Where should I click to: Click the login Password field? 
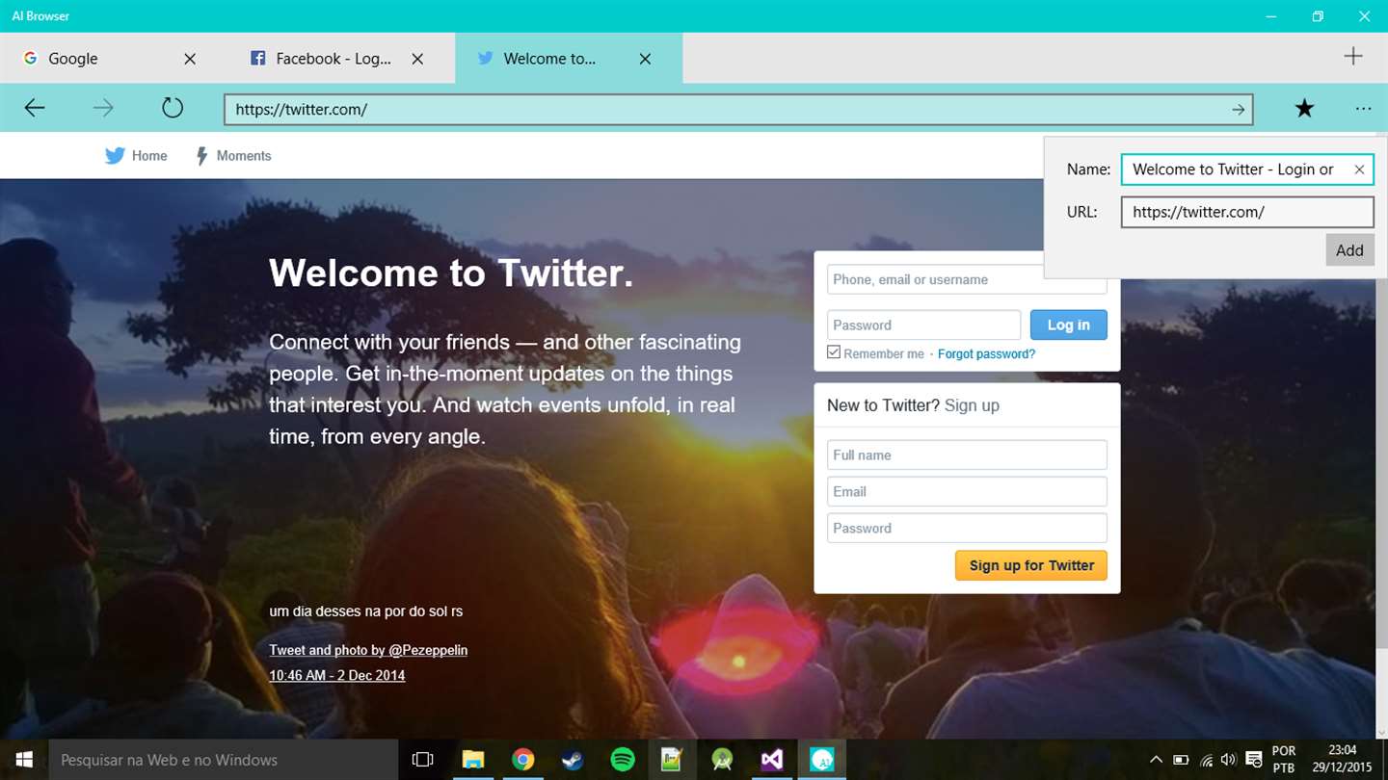click(x=923, y=325)
